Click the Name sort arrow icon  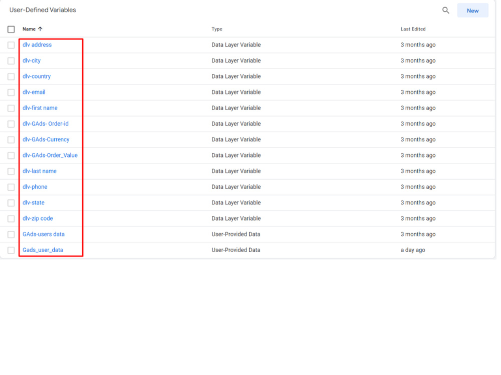click(40, 29)
